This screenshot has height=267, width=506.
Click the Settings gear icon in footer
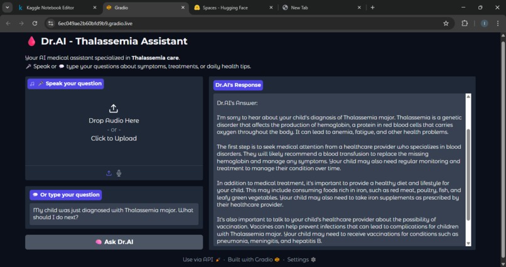(313, 259)
